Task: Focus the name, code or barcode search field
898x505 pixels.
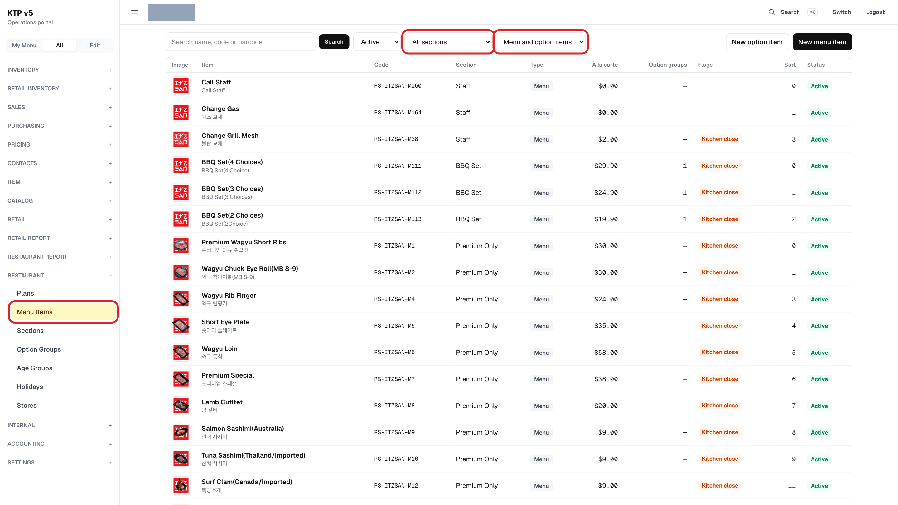Action: [x=240, y=42]
